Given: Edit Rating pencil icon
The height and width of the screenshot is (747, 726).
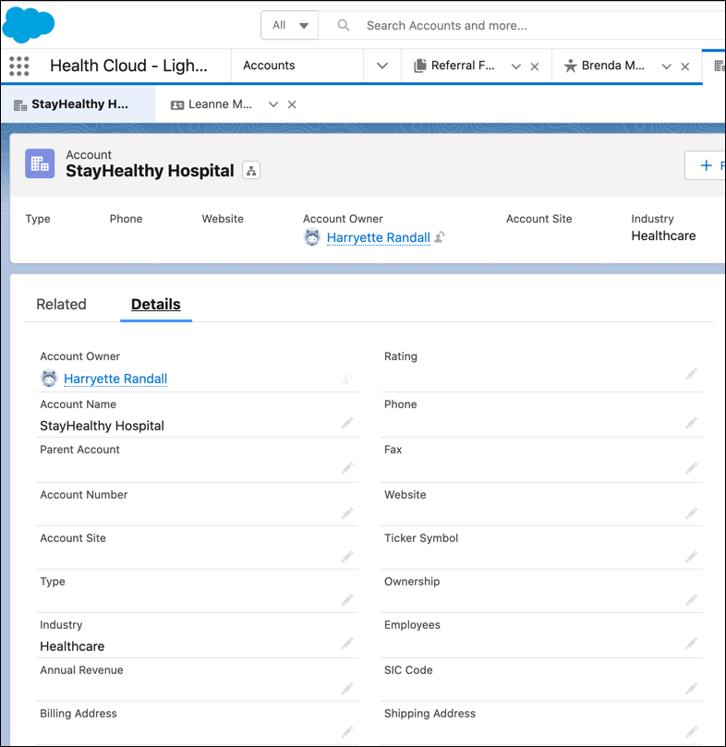Looking at the screenshot, I should 692,374.
